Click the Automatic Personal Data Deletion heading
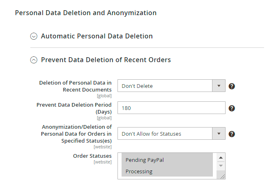Screen dimensions: 280x188 pos(97,36)
